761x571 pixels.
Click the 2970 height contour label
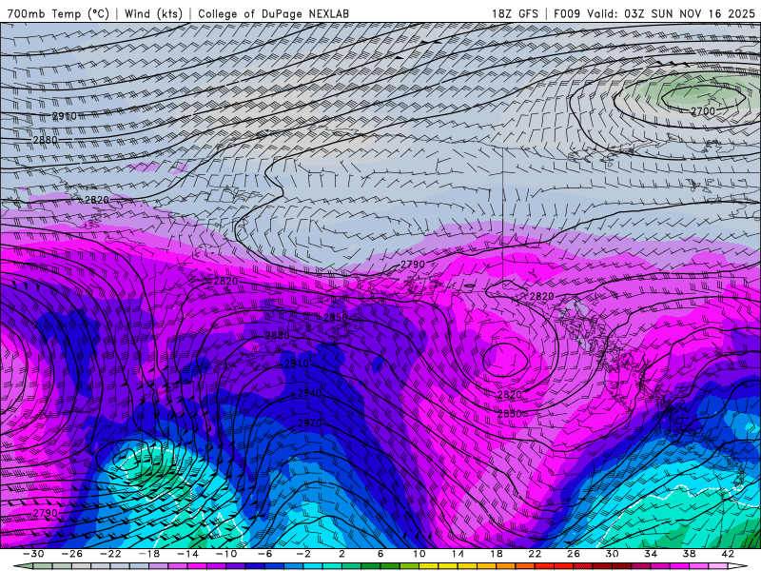tap(309, 423)
